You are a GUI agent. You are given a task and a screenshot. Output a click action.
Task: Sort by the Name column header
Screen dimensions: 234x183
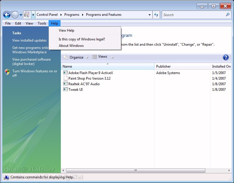tap(108, 66)
